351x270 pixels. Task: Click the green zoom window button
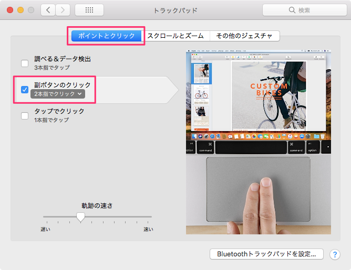pos(32,10)
